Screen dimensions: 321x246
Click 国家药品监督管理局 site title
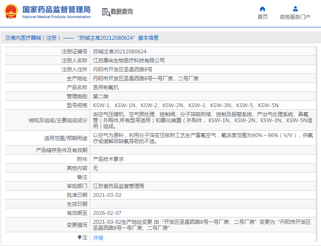[56, 9]
